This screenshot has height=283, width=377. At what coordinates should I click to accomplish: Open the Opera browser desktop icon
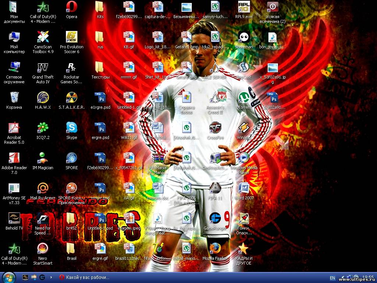tap(71, 7)
